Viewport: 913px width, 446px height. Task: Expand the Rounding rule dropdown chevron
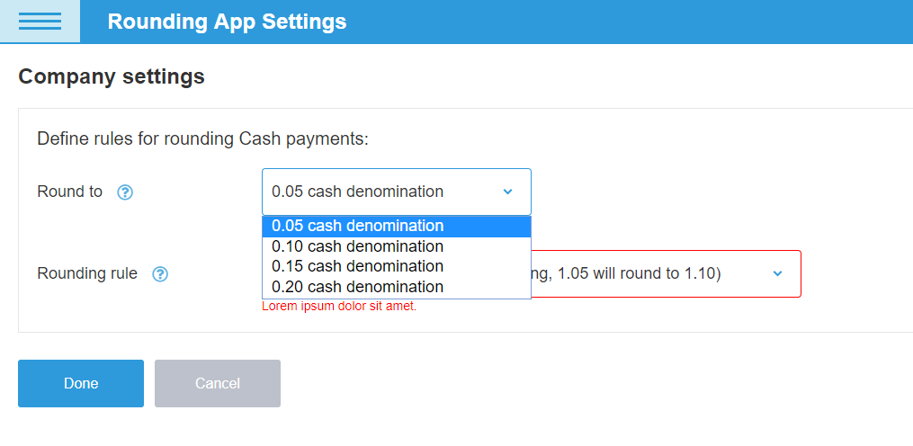tap(778, 273)
